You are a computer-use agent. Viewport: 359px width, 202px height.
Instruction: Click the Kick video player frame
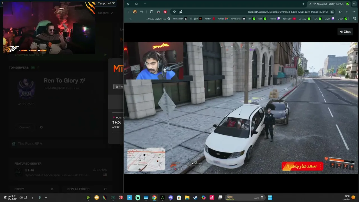pos(241,108)
